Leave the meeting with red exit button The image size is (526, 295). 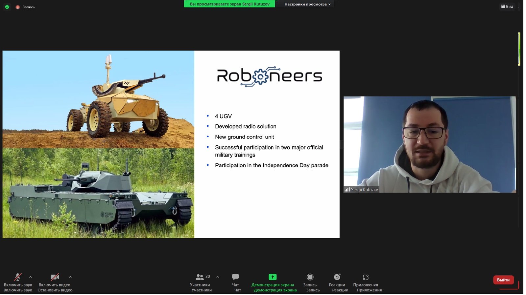pyautogui.click(x=503, y=280)
